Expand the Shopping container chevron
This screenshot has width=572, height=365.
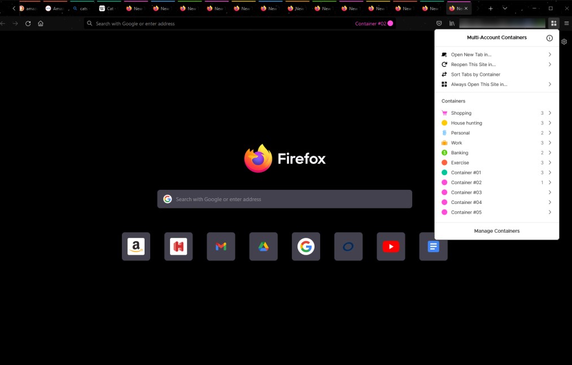pos(550,113)
